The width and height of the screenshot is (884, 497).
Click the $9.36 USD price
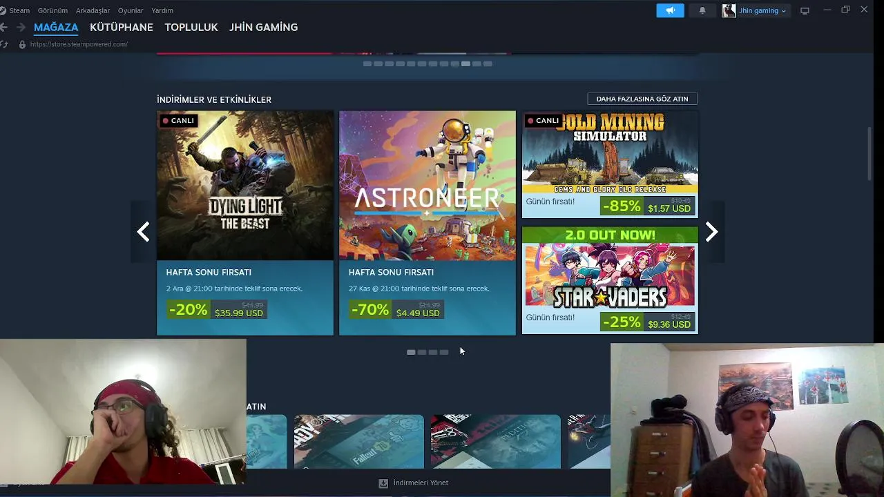pyautogui.click(x=669, y=324)
